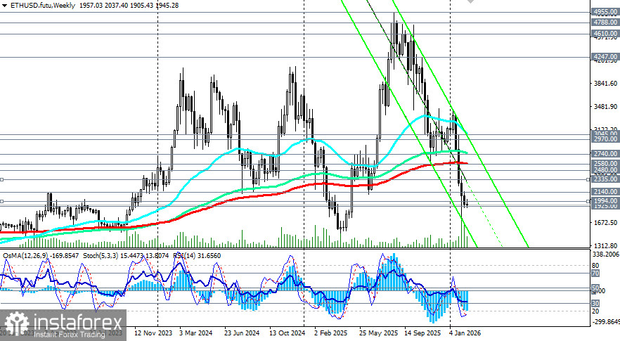Click the open price value 1957.03
This screenshot has height=341, width=620.
tap(91, 6)
